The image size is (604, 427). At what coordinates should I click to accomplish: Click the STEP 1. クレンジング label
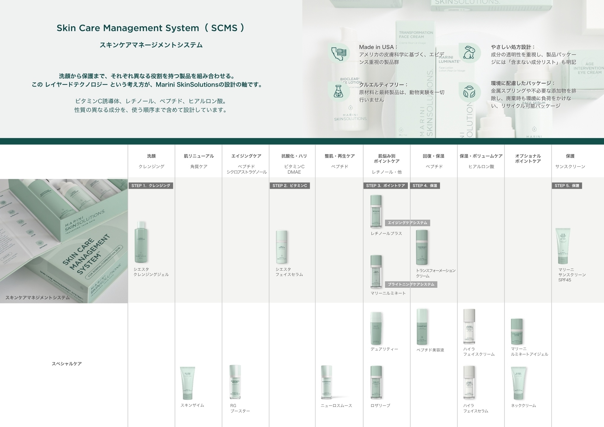[x=151, y=186]
